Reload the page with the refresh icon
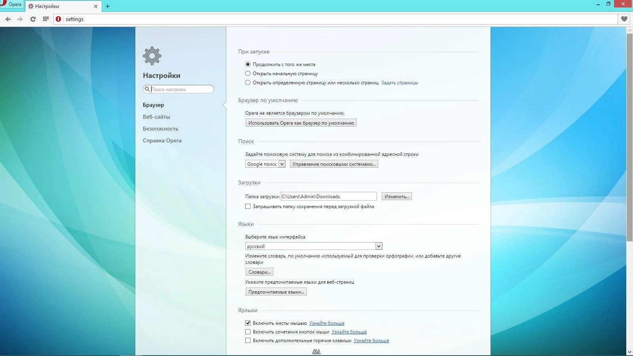 click(33, 19)
